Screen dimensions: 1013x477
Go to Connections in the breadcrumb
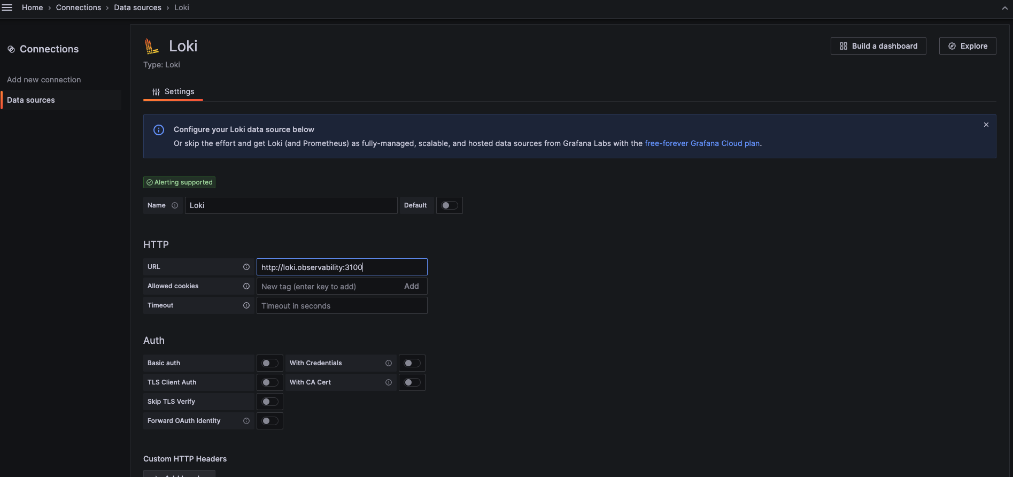[79, 7]
